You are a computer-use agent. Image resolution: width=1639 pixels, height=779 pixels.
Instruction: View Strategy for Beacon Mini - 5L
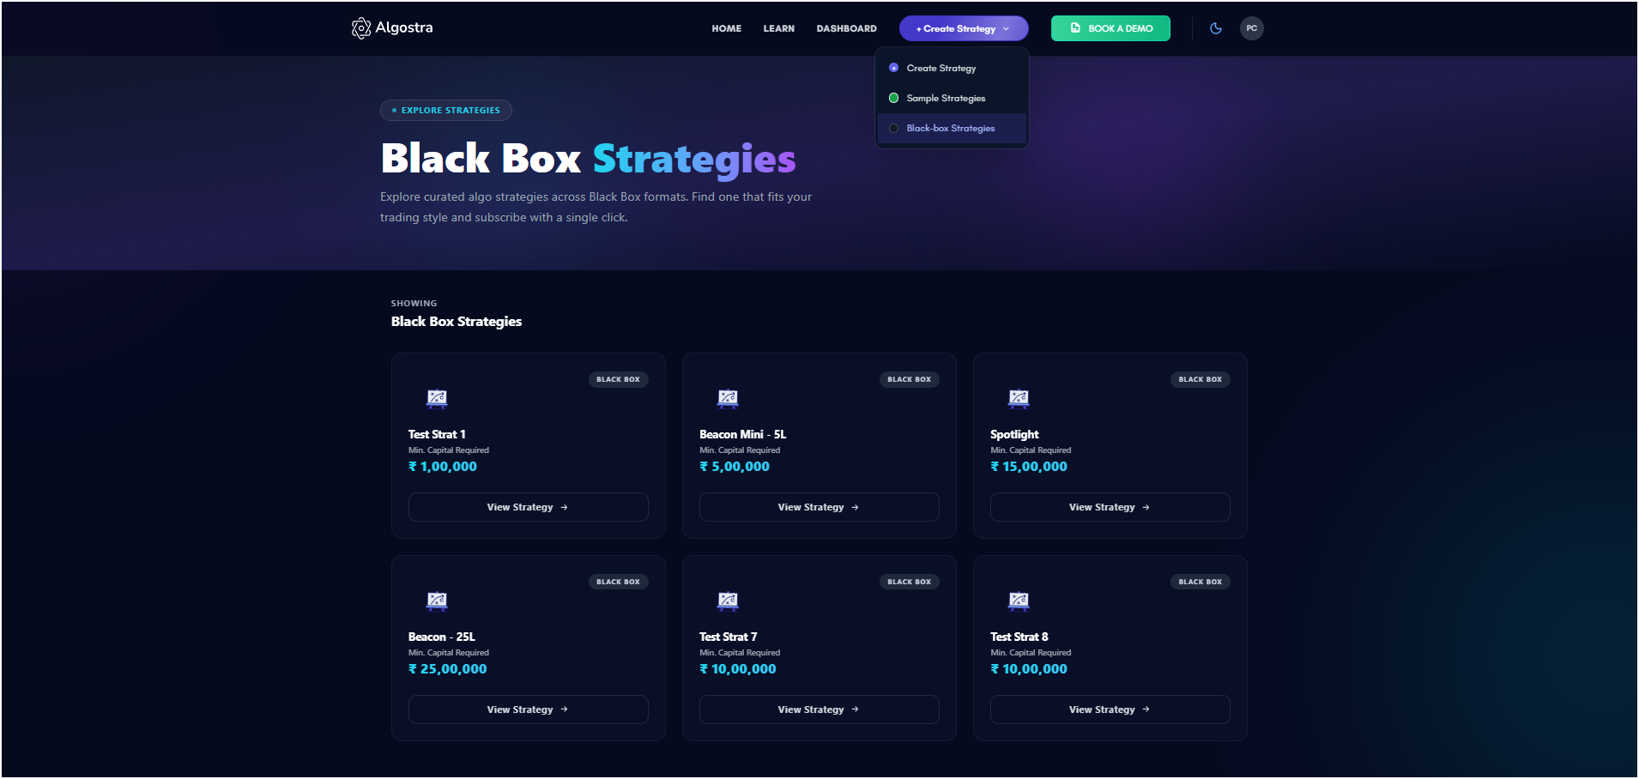click(x=819, y=507)
